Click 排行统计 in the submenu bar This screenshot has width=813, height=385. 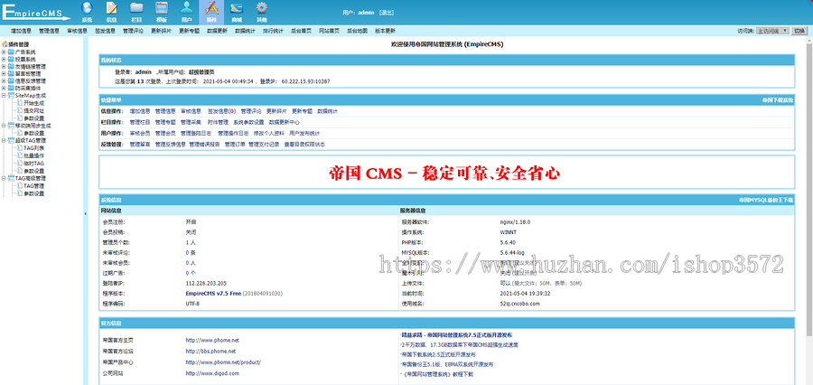pyautogui.click(x=273, y=31)
